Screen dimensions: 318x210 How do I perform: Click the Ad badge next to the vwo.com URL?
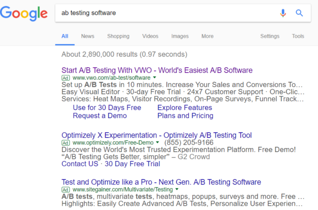[x=66, y=78]
